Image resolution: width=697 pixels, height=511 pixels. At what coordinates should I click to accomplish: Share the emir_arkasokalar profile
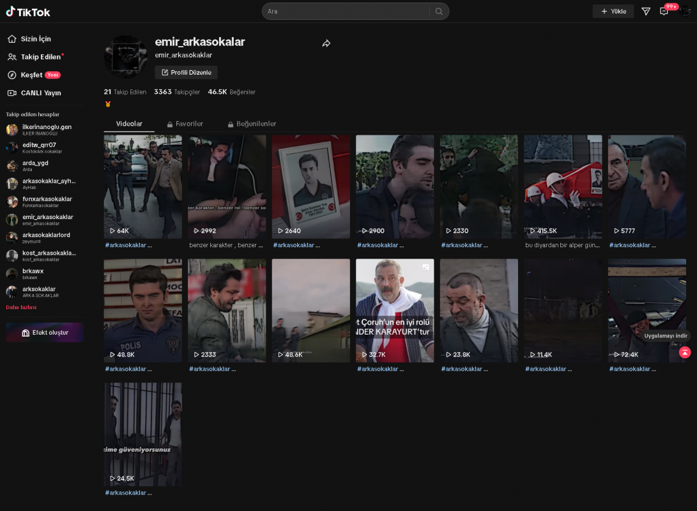326,43
